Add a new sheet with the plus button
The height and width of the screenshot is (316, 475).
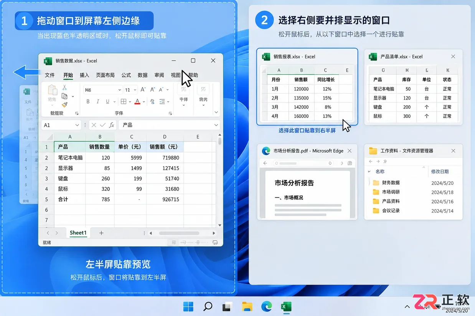pos(101,233)
